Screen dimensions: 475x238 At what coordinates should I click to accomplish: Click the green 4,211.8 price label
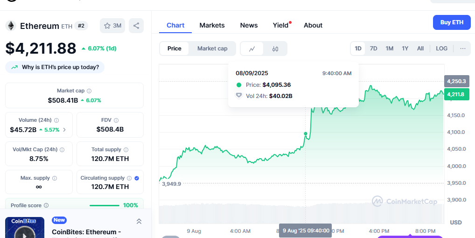(x=456, y=94)
